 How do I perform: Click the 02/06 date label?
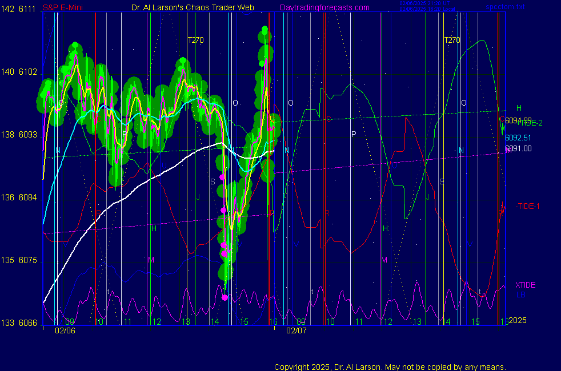[65, 330]
